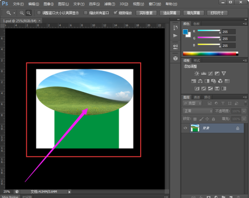249x198 pixels.
Task: Select the zoom out magnifier mode
Action: 29,13
